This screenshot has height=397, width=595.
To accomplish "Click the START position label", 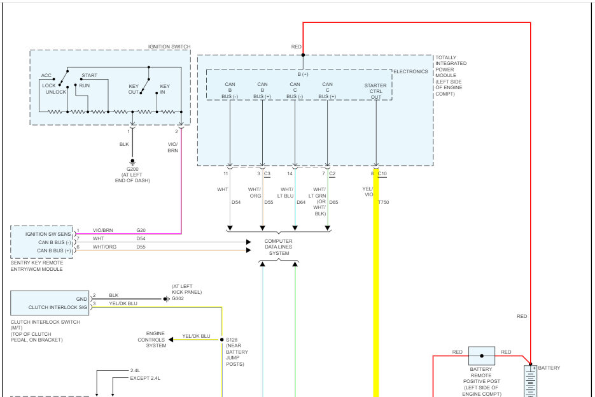I will pos(90,75).
